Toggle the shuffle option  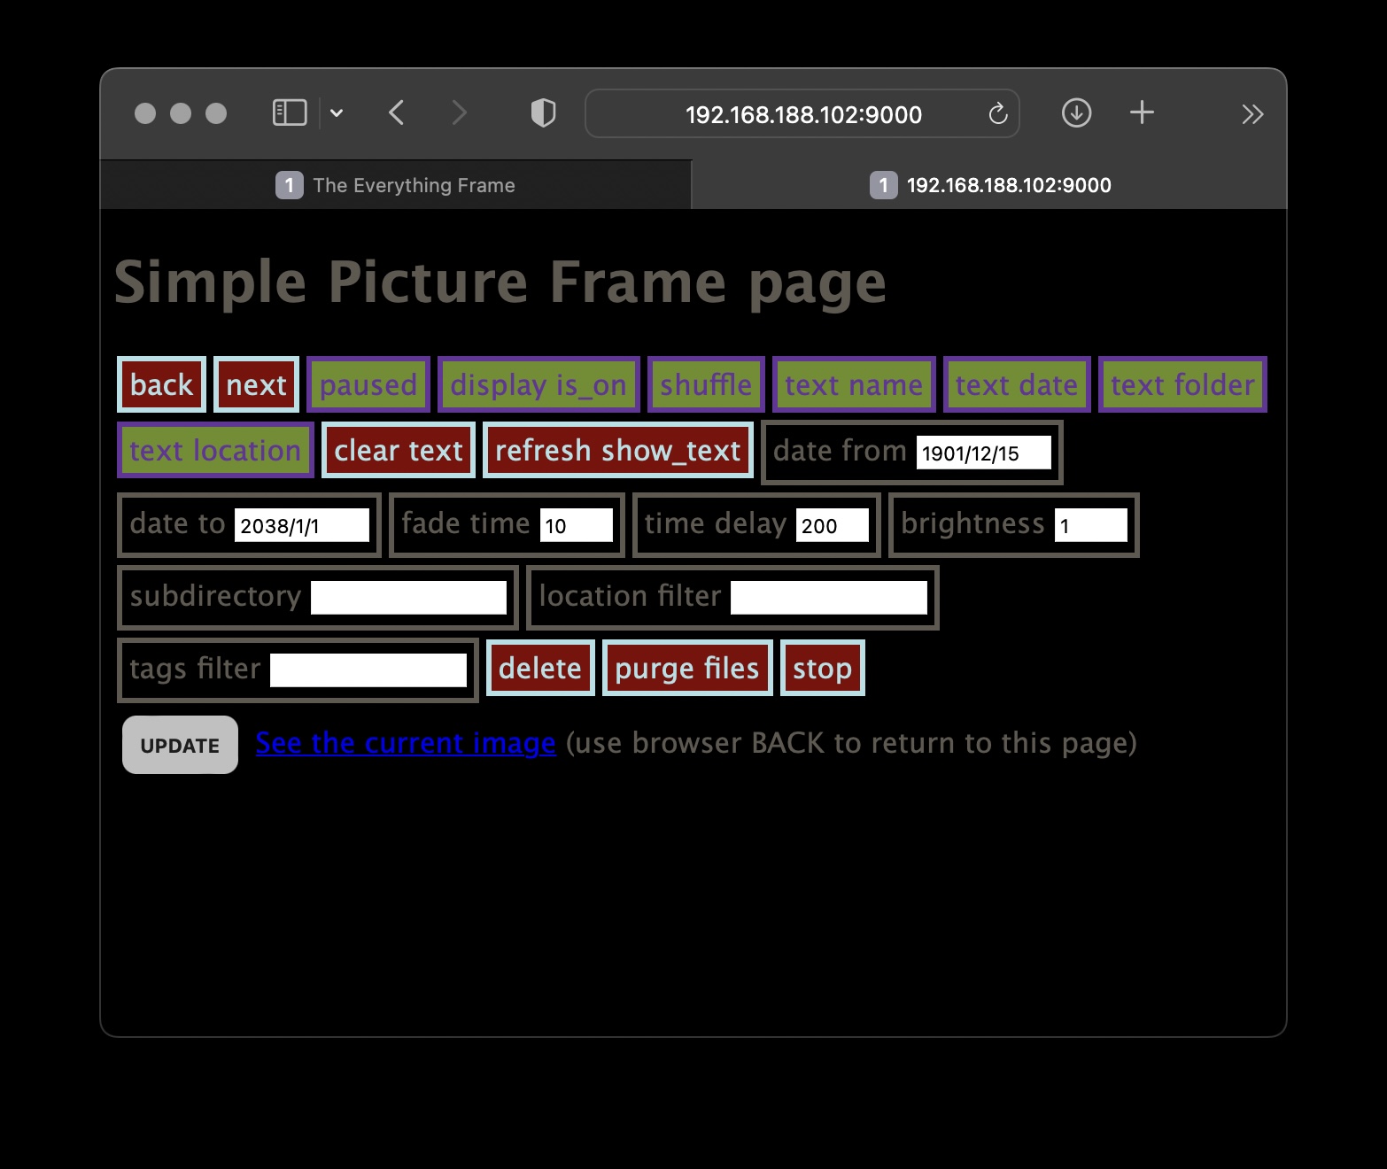[706, 384]
